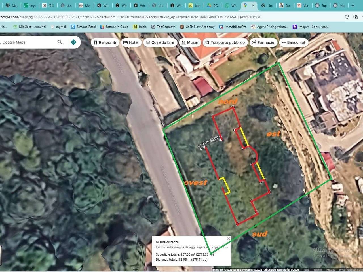Filter map by Ristoranti
The width and height of the screenshot is (363, 272).
click(105, 42)
